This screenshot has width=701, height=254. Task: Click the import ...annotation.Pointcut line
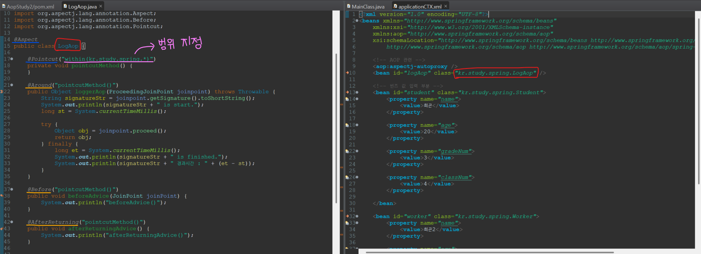(x=88, y=26)
